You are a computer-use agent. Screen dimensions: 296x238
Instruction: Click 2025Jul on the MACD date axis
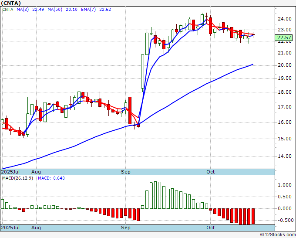click(x=10, y=228)
